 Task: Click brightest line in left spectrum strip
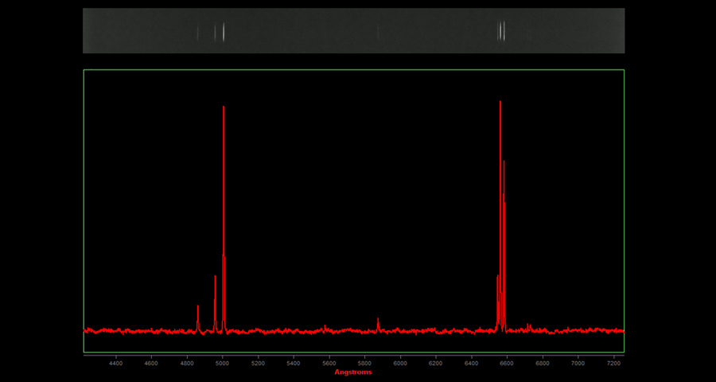224,31
